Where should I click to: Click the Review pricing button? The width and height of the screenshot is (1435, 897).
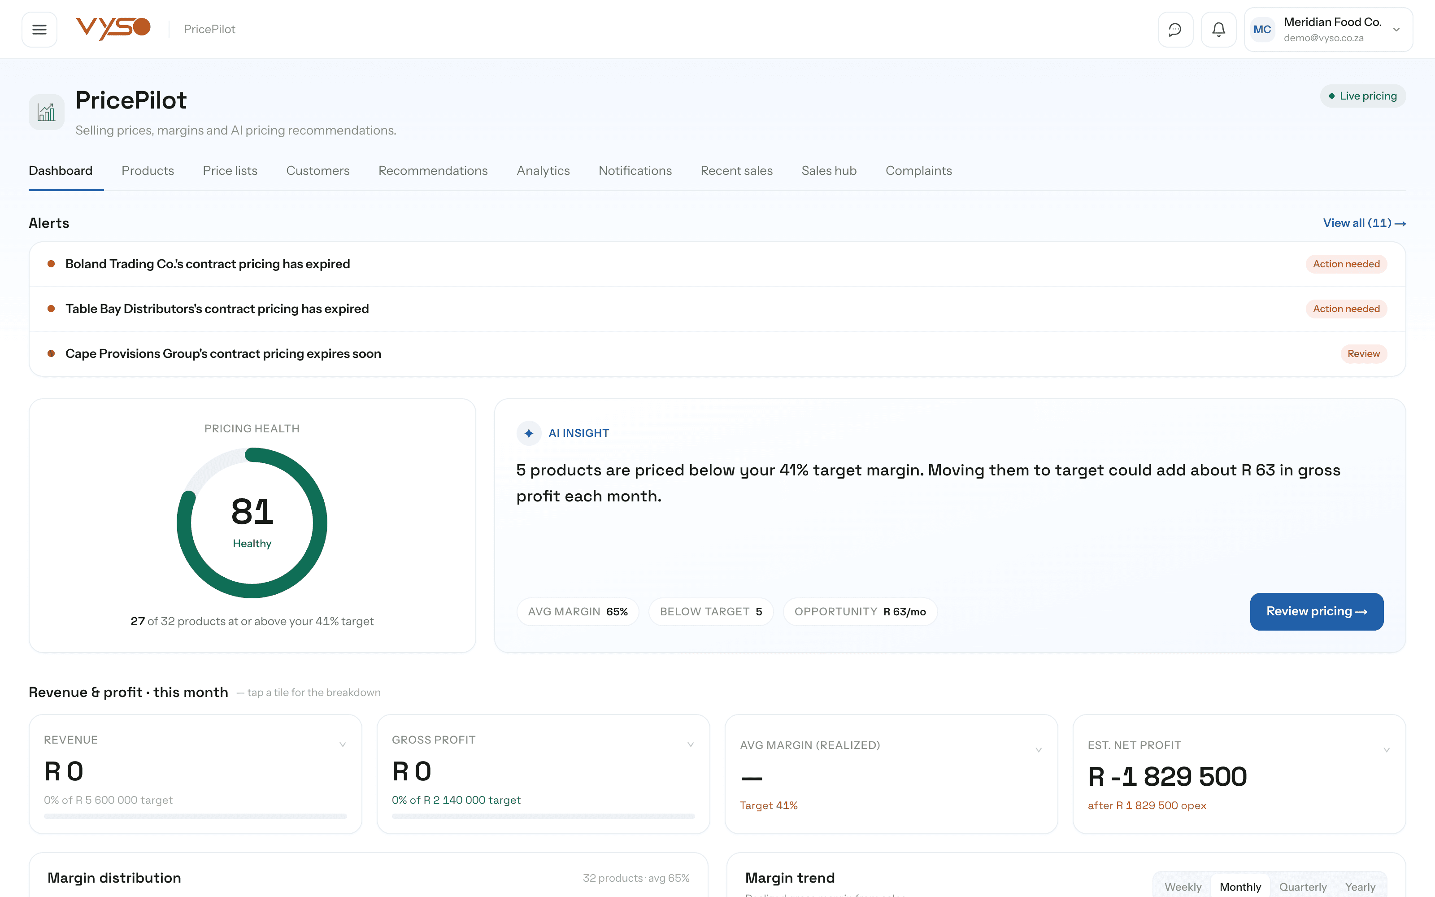[1317, 611]
